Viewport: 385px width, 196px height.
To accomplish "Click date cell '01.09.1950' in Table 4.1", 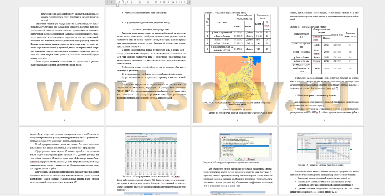I will (239, 49).
